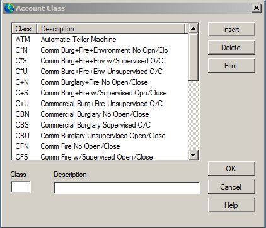Click the Cancel button

(231, 187)
